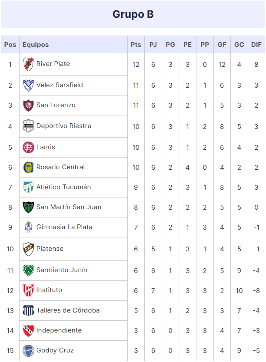
Task: Click the Equipos column header
Action: click(x=36, y=45)
